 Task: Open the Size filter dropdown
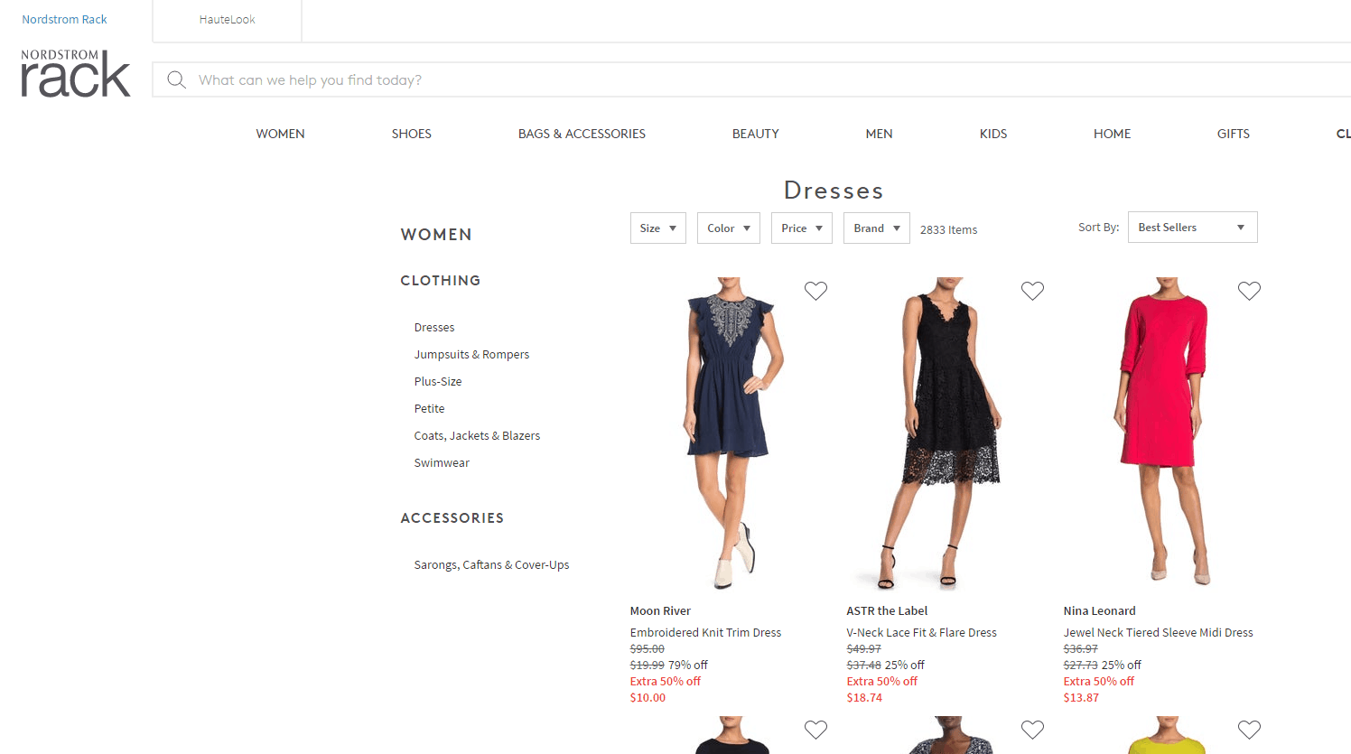[x=658, y=228]
